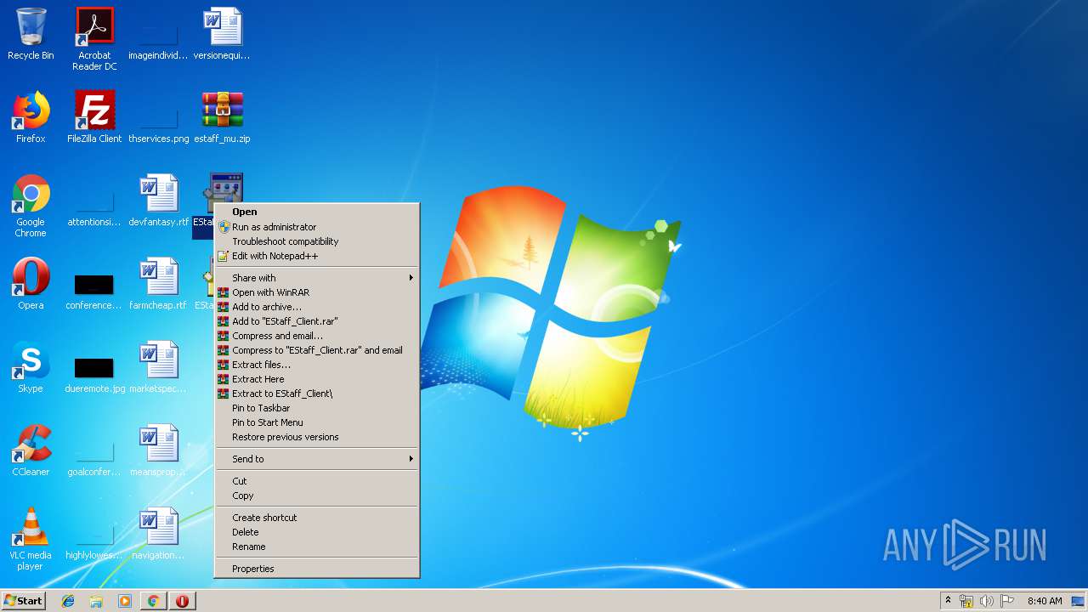Select the estaff_mu.zip archive icon
Screen dimensions: 1088x612
pos(222,117)
